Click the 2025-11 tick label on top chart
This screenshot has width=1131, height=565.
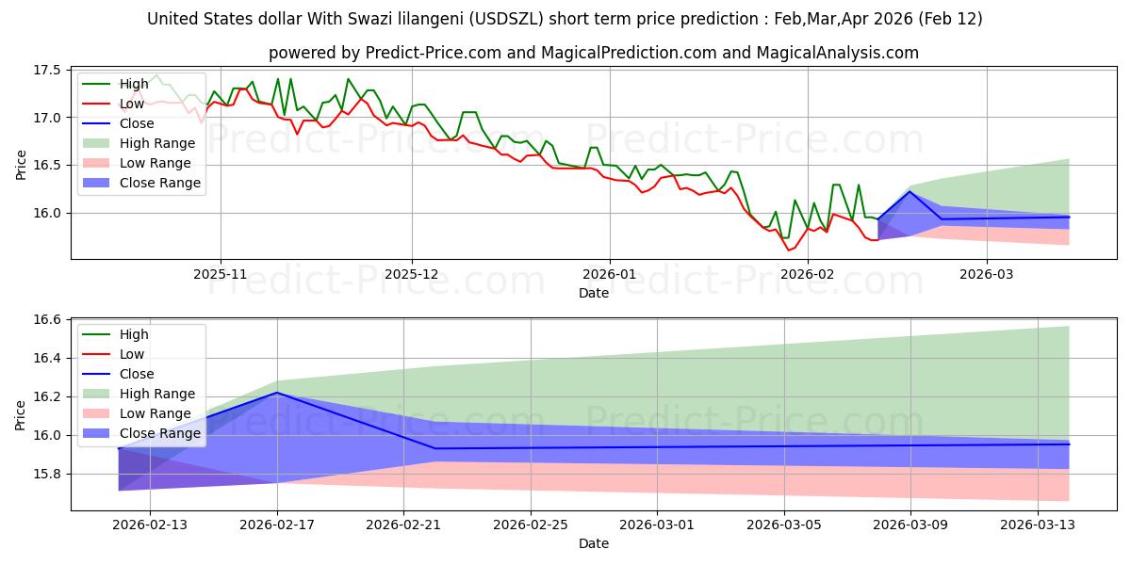(220, 274)
